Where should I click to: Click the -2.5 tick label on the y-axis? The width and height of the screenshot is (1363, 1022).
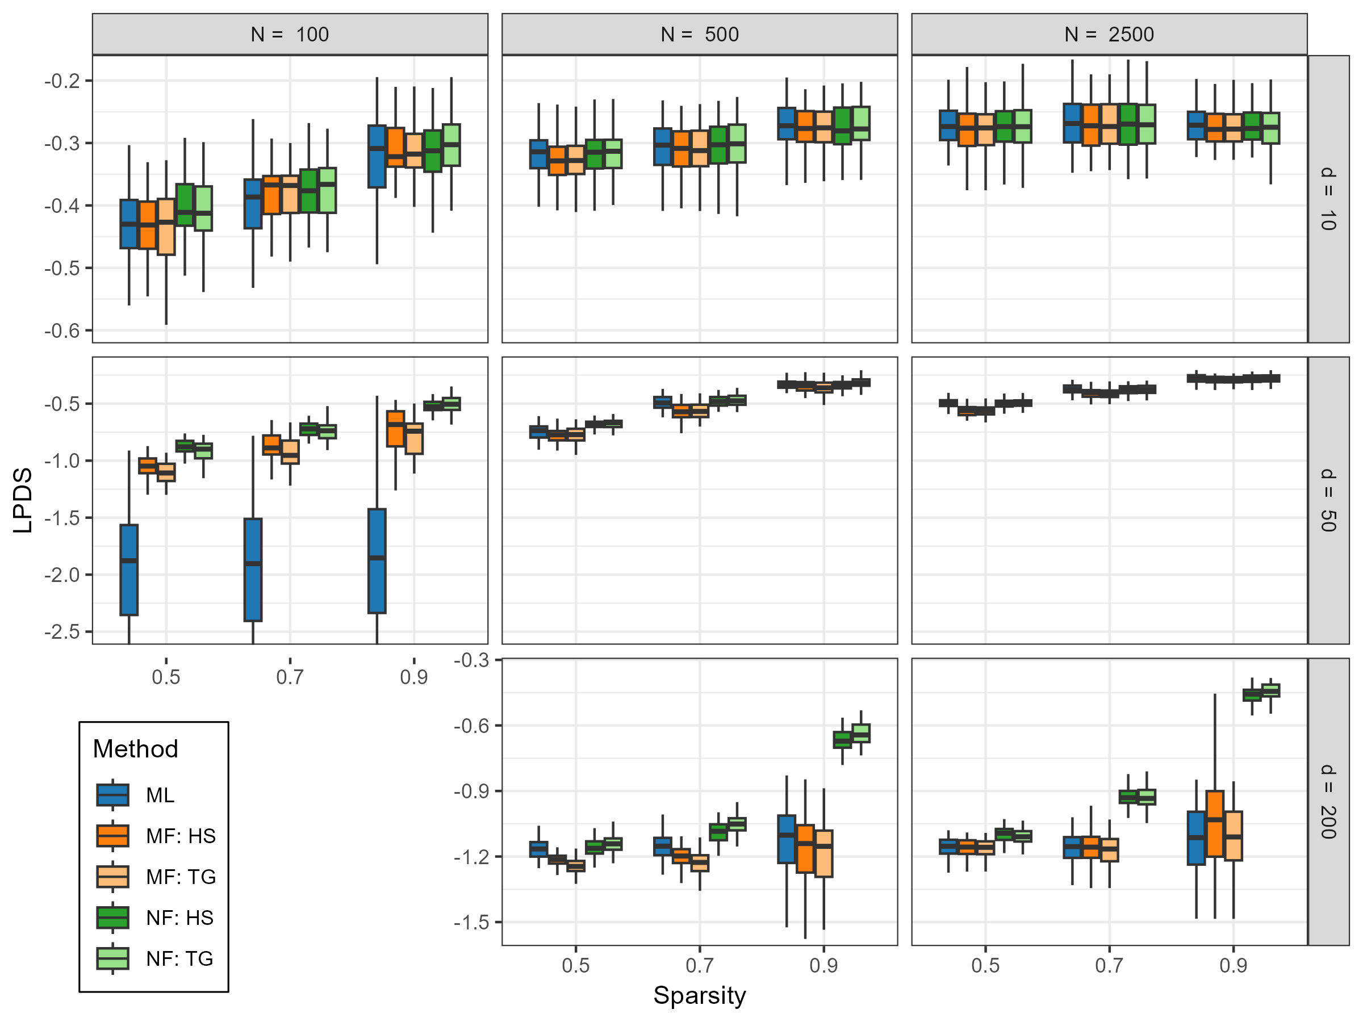pyautogui.click(x=62, y=632)
